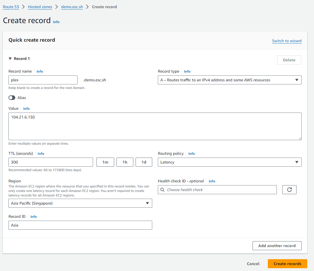Click into the Record ID input field
Viewport: 314px width, 271px height.
click(x=80, y=225)
